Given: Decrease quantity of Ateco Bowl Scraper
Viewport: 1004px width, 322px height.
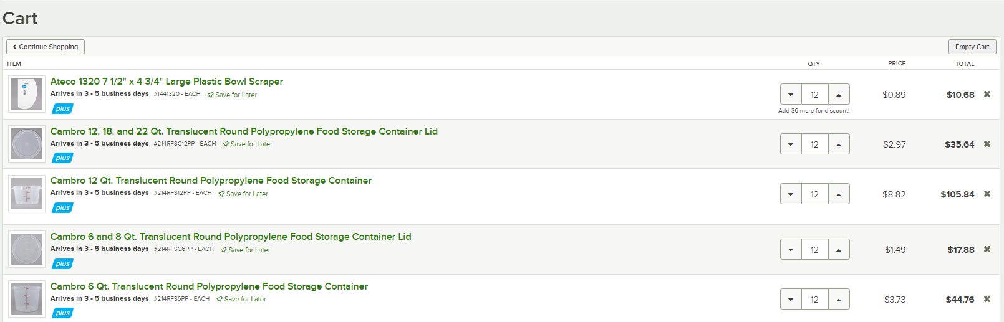Looking at the screenshot, I should coord(791,94).
